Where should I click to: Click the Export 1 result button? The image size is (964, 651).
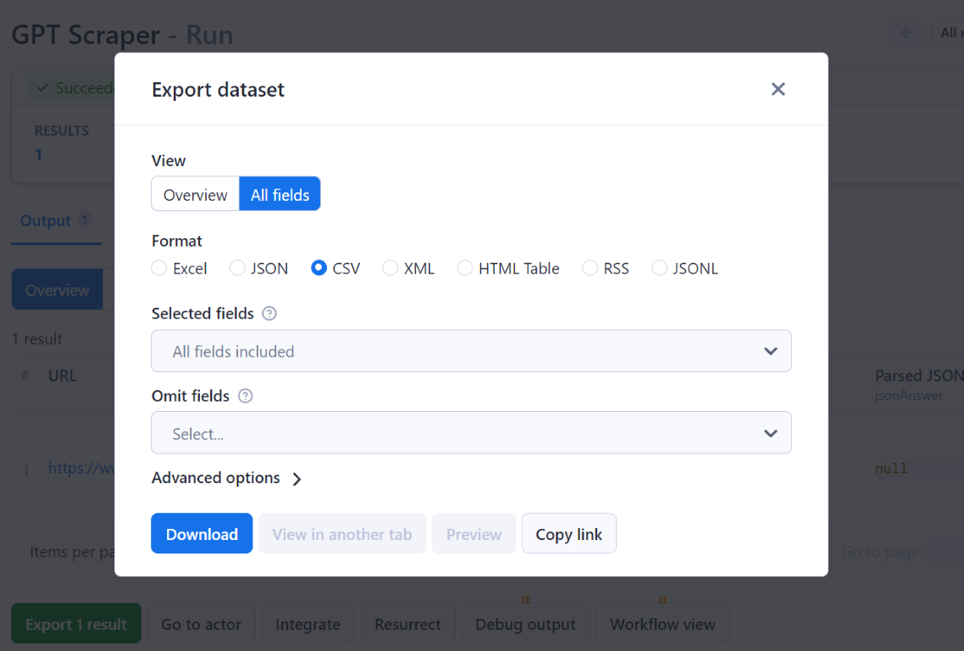tap(75, 623)
